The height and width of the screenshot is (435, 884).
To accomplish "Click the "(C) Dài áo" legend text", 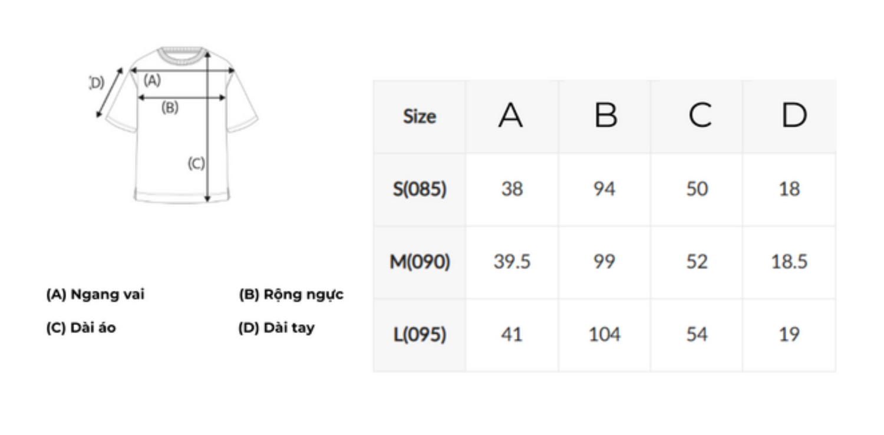I will pos(81,328).
